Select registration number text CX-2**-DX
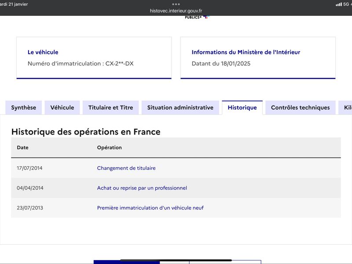352x264 pixels. 119,63
